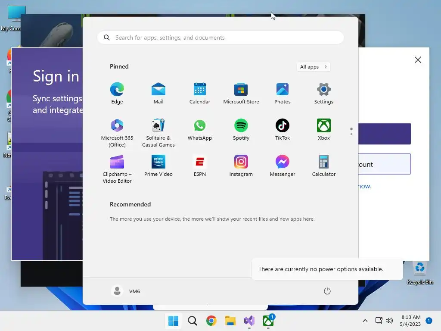Open Messenger app

click(x=283, y=166)
